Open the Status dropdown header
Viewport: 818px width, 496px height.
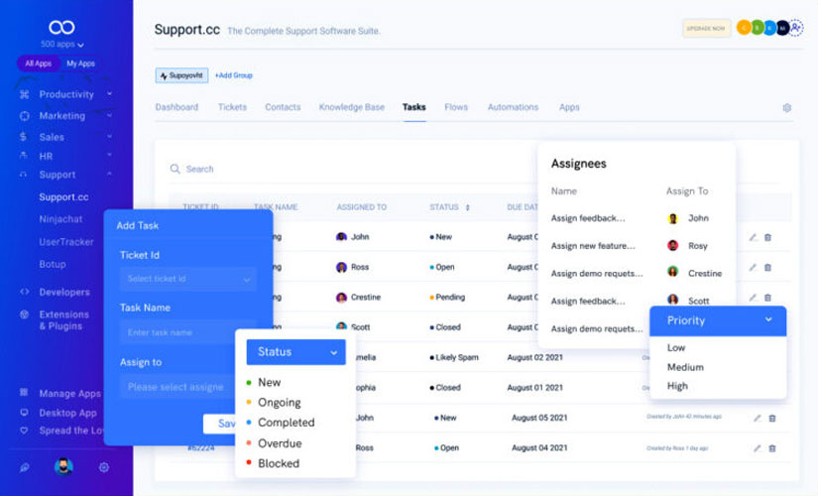(x=295, y=352)
